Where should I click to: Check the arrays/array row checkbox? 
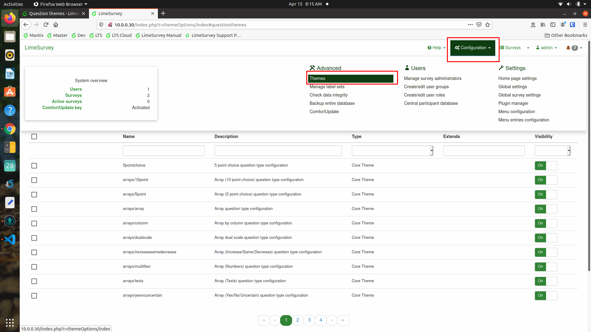click(34, 209)
